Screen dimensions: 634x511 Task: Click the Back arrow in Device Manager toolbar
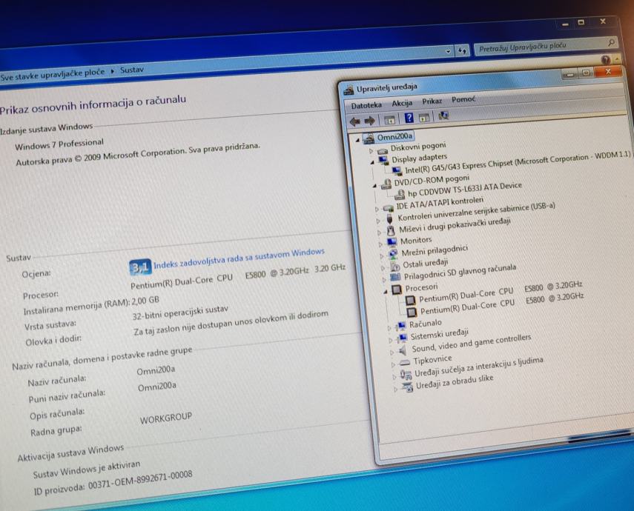click(355, 121)
